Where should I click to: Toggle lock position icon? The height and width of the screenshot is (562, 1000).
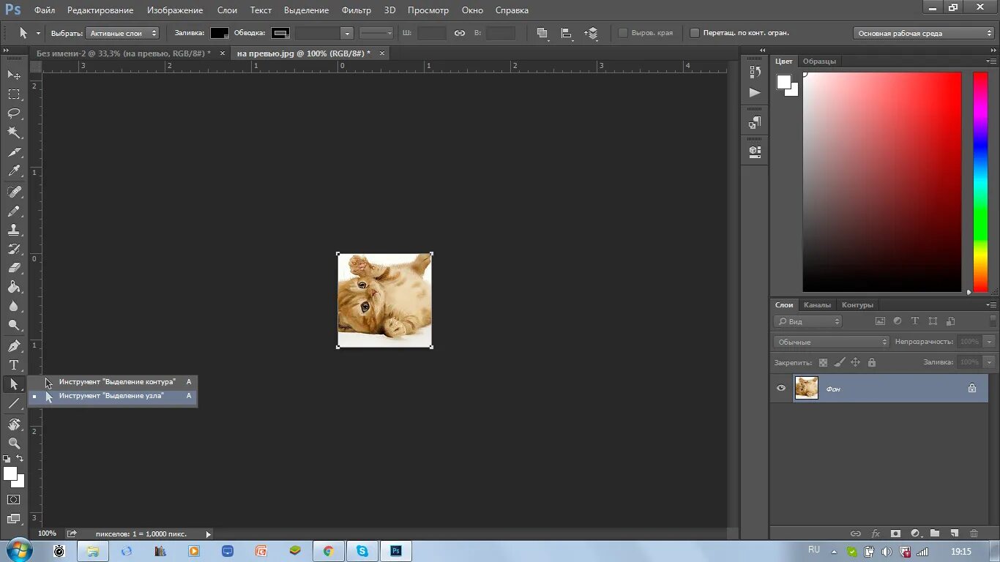pos(855,362)
